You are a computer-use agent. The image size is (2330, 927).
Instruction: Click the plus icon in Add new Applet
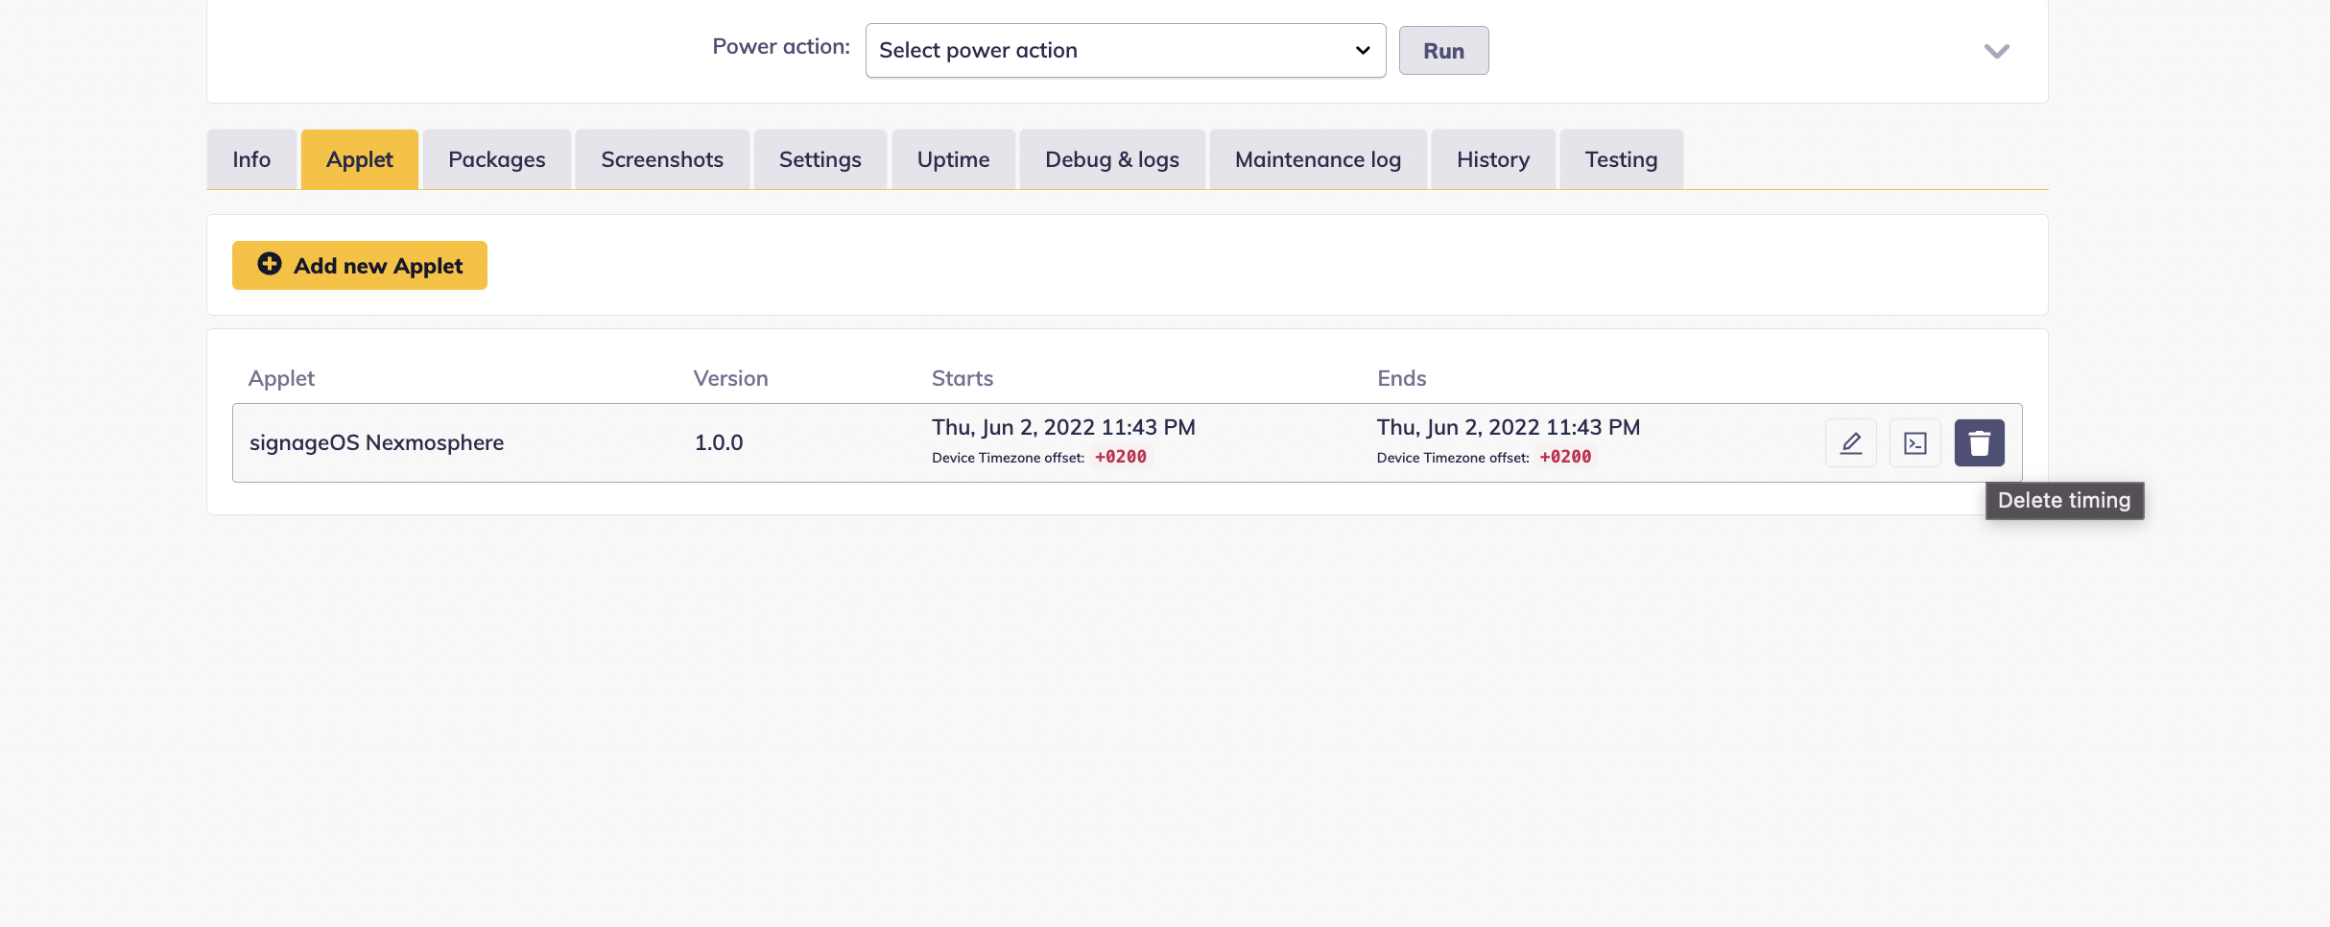pos(270,265)
